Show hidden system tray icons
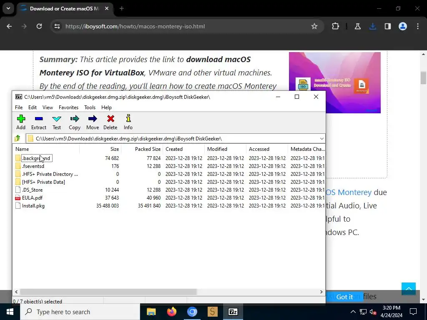The image size is (427, 320). click(353, 312)
